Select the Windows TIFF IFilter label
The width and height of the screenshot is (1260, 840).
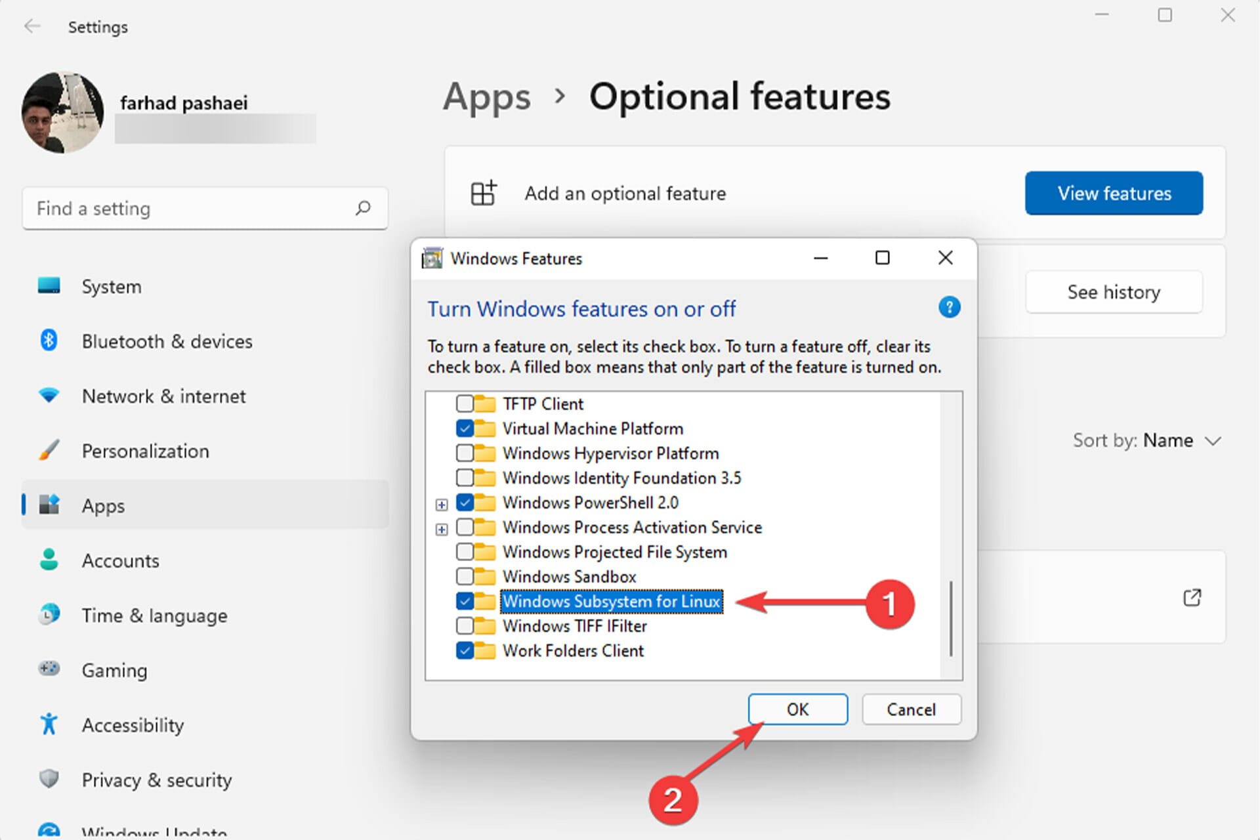[574, 625]
